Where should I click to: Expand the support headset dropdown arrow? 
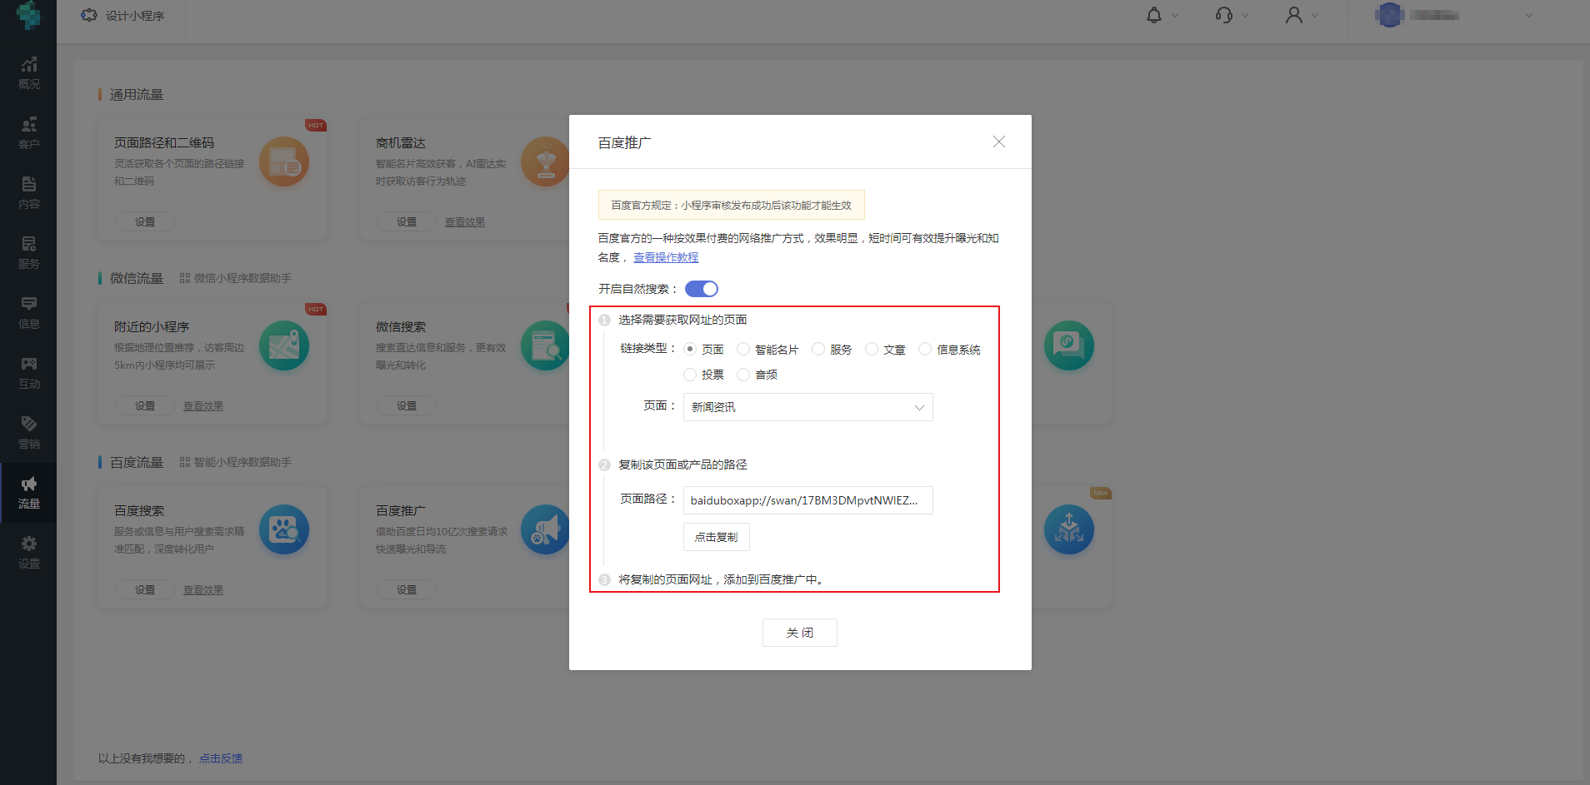point(1245,15)
